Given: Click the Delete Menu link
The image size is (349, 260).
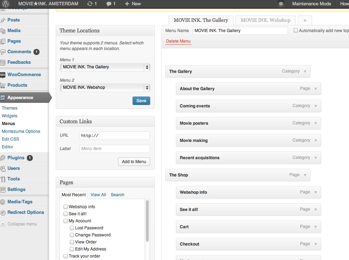Looking at the screenshot, I should coord(178,41).
